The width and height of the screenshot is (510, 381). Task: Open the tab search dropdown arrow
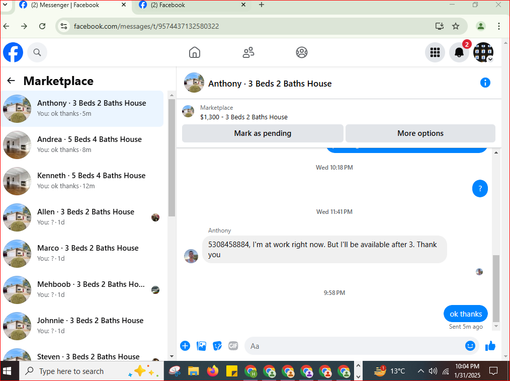[5, 5]
